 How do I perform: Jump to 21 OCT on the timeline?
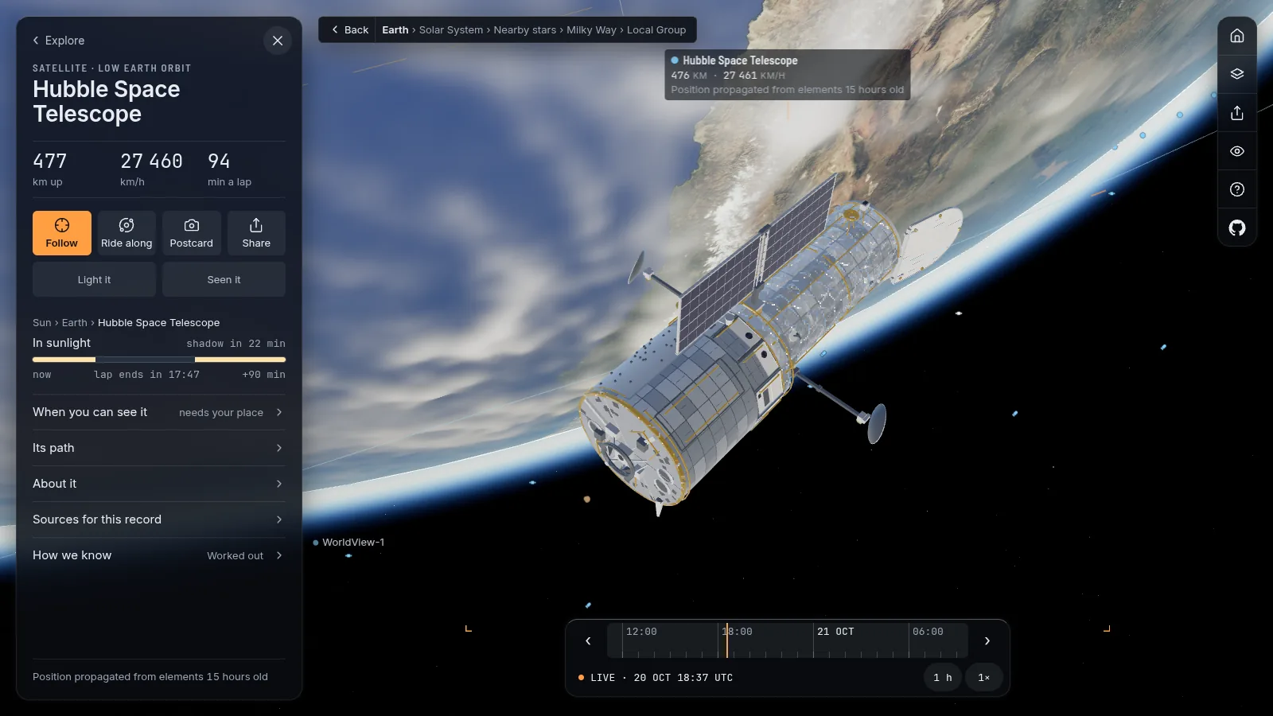835,632
